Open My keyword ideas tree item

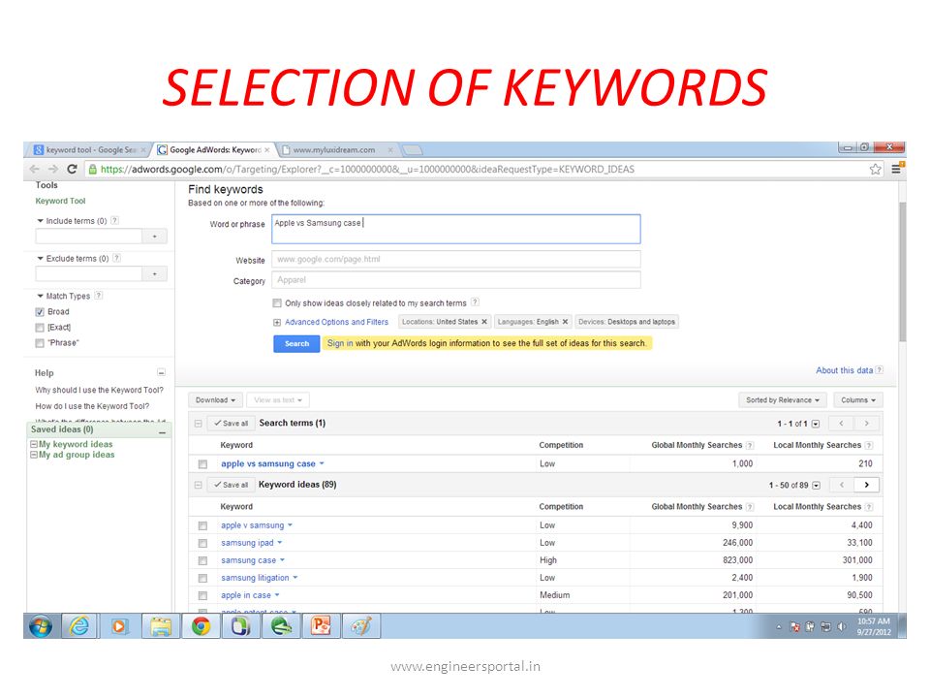point(76,444)
